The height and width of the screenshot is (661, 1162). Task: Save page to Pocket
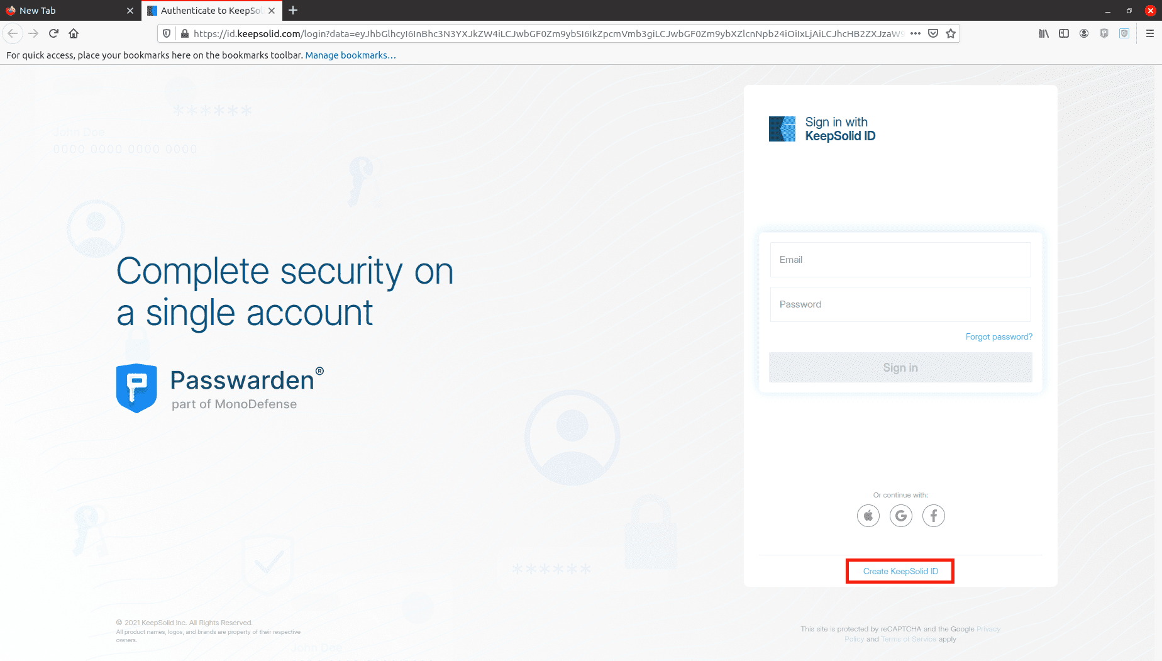pos(933,33)
